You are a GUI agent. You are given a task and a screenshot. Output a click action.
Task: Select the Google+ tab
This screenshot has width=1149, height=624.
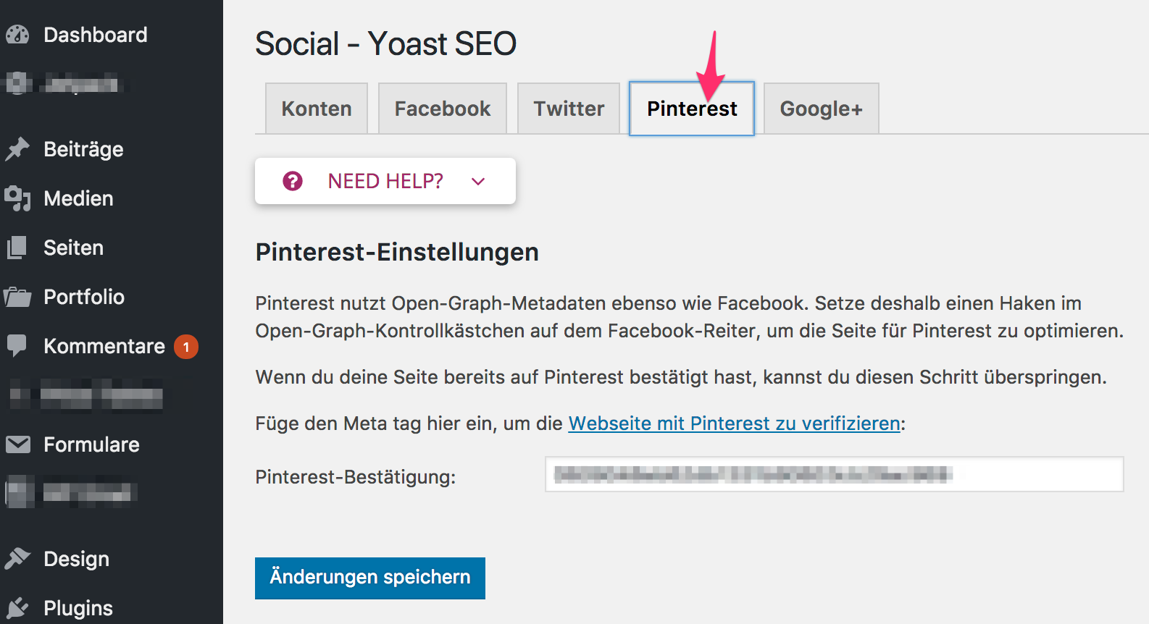[x=822, y=109]
